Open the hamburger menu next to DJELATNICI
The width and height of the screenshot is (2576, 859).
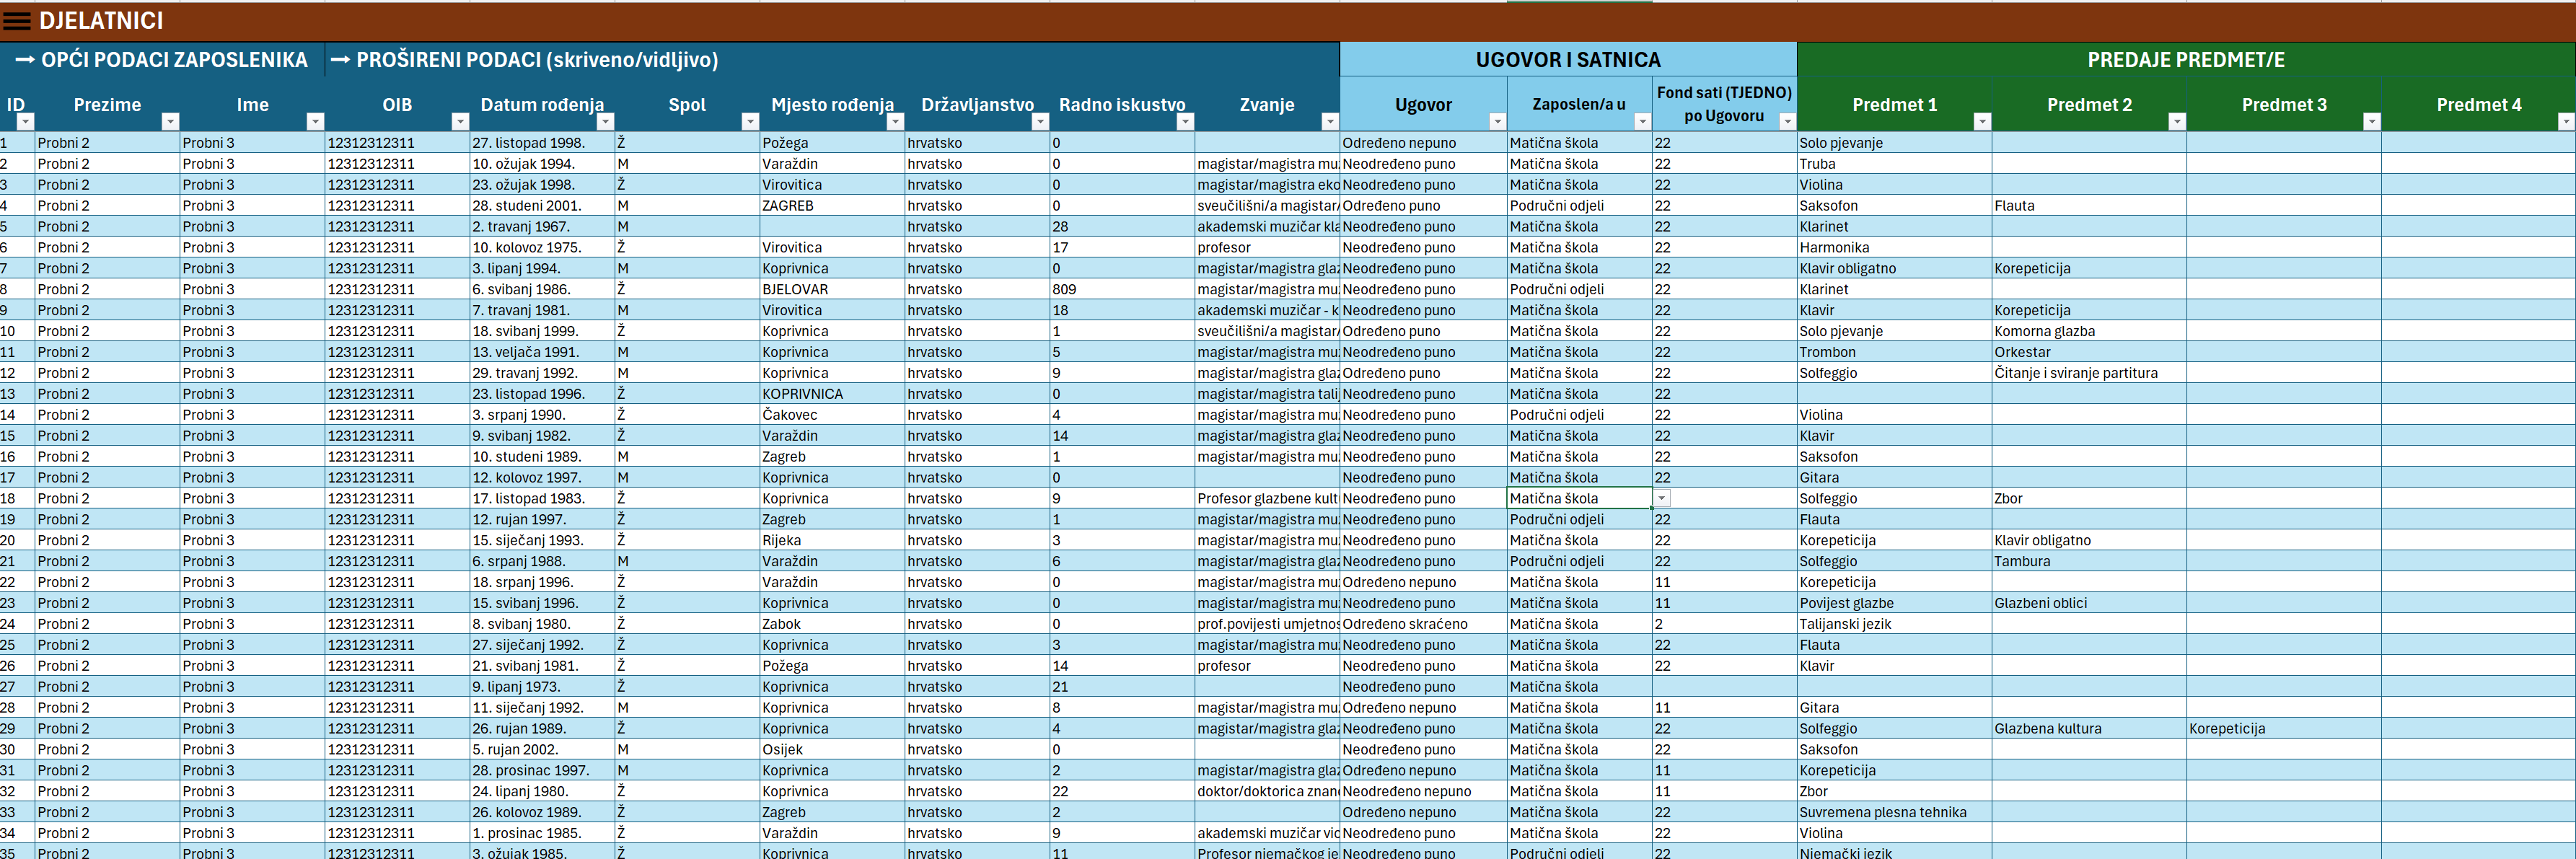coord(17,21)
